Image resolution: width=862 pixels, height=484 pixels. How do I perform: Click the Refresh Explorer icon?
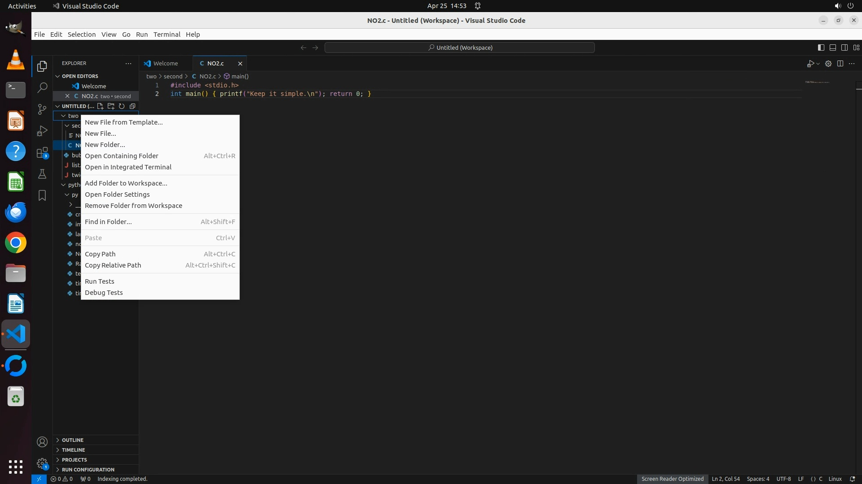(122, 106)
